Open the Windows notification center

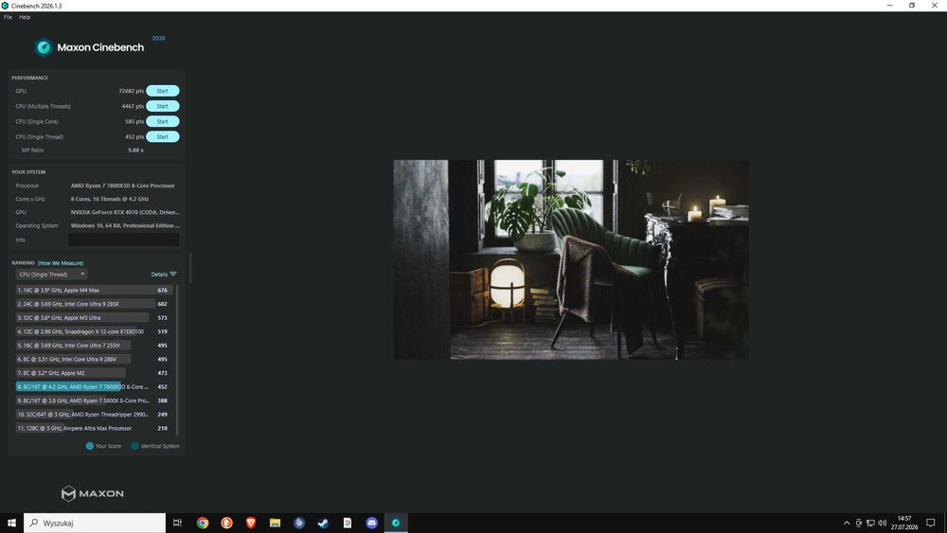click(x=931, y=523)
